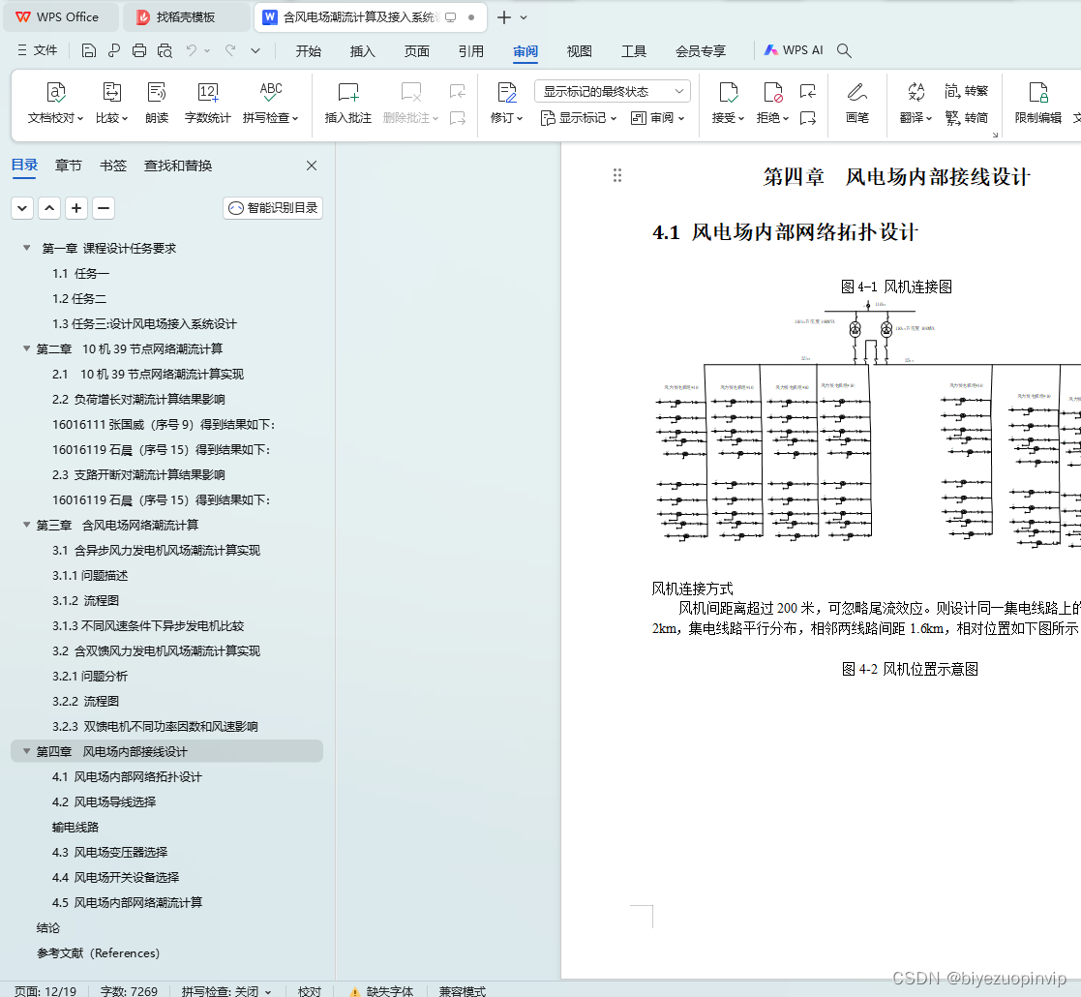
Task: Switch to the 开始 ribbon tab
Action: coord(308,51)
